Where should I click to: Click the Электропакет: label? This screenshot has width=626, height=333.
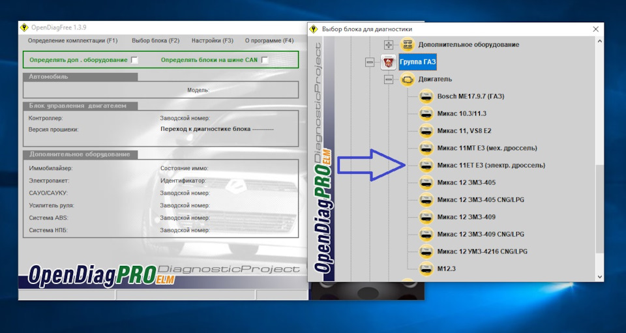[x=49, y=181]
